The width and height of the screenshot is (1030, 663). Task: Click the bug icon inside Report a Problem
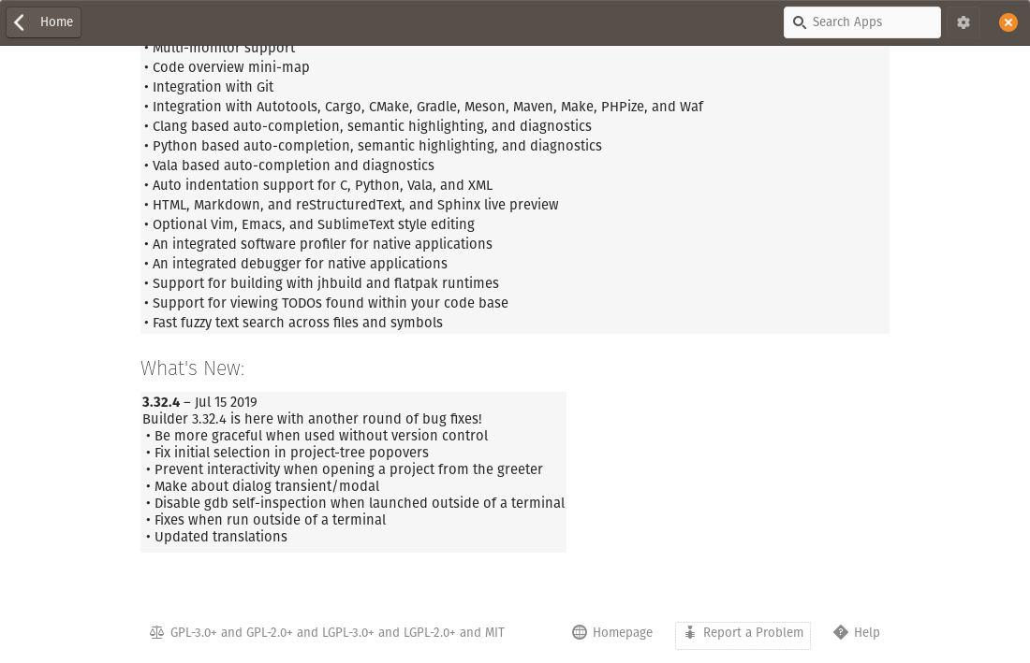coord(690,633)
